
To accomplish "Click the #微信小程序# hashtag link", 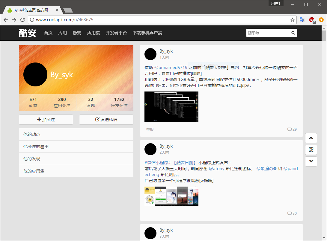I will [158, 163].
